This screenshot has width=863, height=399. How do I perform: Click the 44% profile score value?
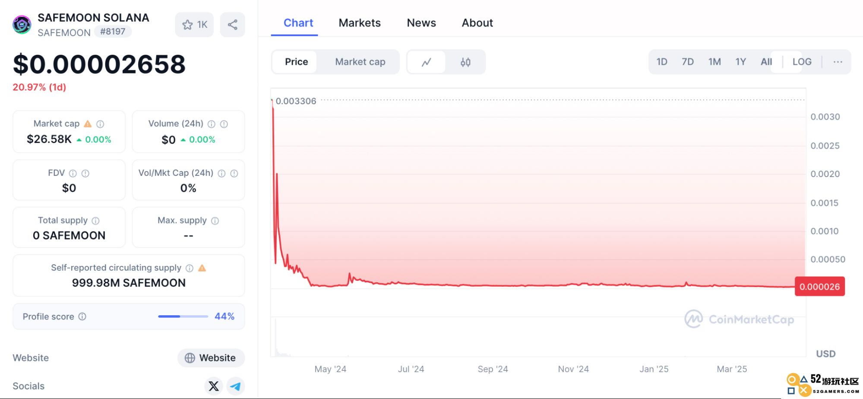[224, 317]
